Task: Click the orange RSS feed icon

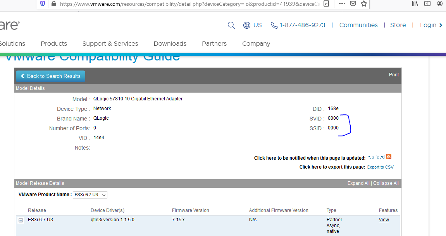Action: coord(389,157)
